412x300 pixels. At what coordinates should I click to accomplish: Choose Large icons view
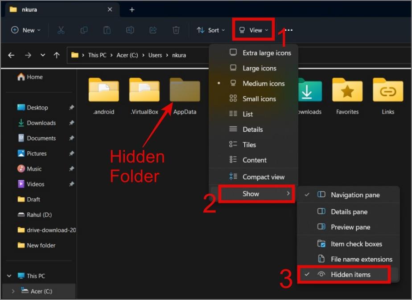click(x=254, y=68)
